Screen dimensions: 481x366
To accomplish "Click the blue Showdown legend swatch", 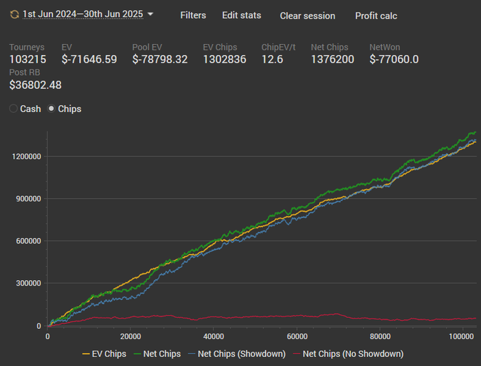I will [x=192, y=354].
